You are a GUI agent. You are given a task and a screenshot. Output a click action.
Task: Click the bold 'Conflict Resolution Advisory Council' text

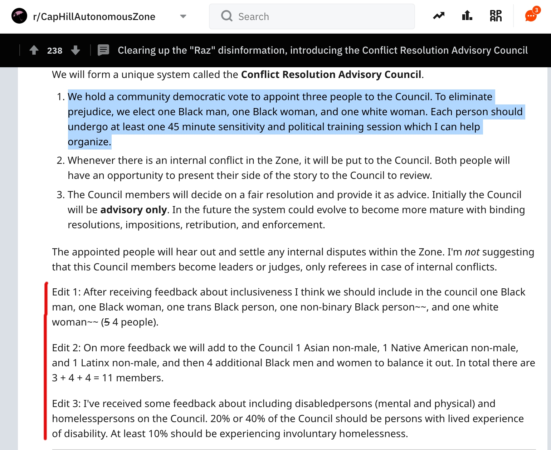(x=331, y=74)
